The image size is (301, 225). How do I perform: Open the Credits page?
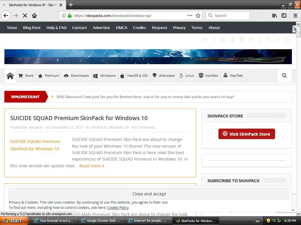(x=140, y=28)
